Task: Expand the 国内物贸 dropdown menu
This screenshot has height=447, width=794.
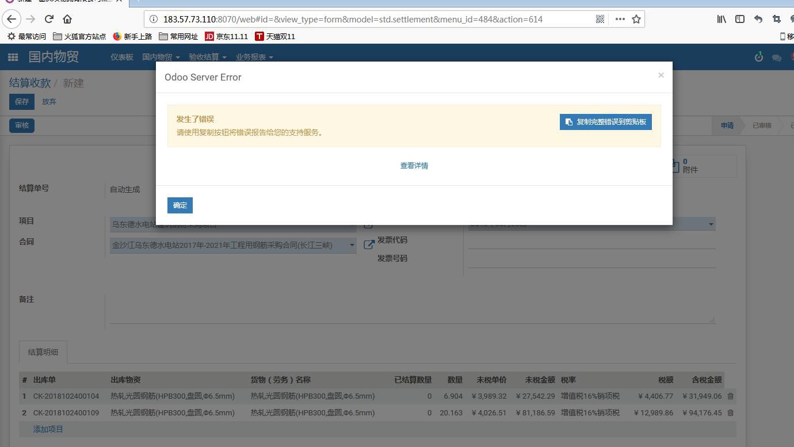Action: point(161,57)
